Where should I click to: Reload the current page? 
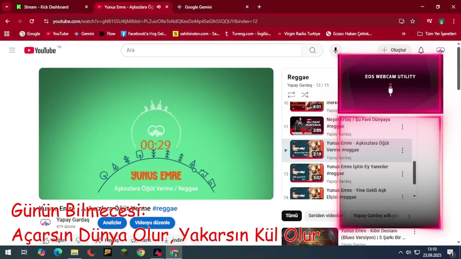pyautogui.click(x=32, y=21)
